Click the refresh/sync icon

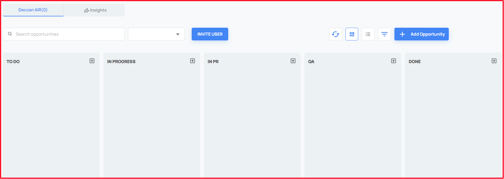pos(336,34)
